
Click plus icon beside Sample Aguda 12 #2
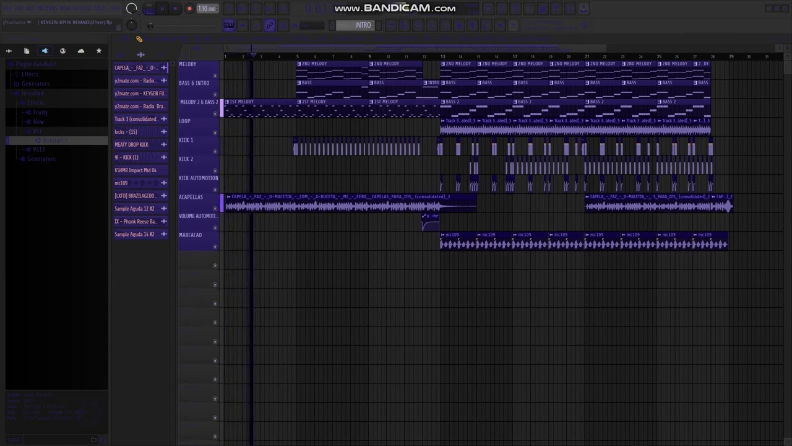(164, 209)
